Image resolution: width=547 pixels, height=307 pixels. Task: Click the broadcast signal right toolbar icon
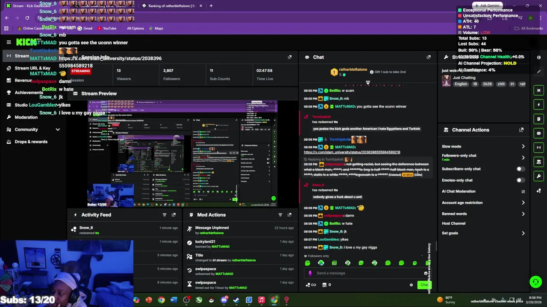click(539, 148)
